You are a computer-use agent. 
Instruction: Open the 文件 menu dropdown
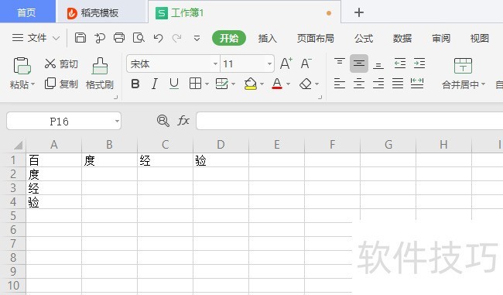click(36, 38)
